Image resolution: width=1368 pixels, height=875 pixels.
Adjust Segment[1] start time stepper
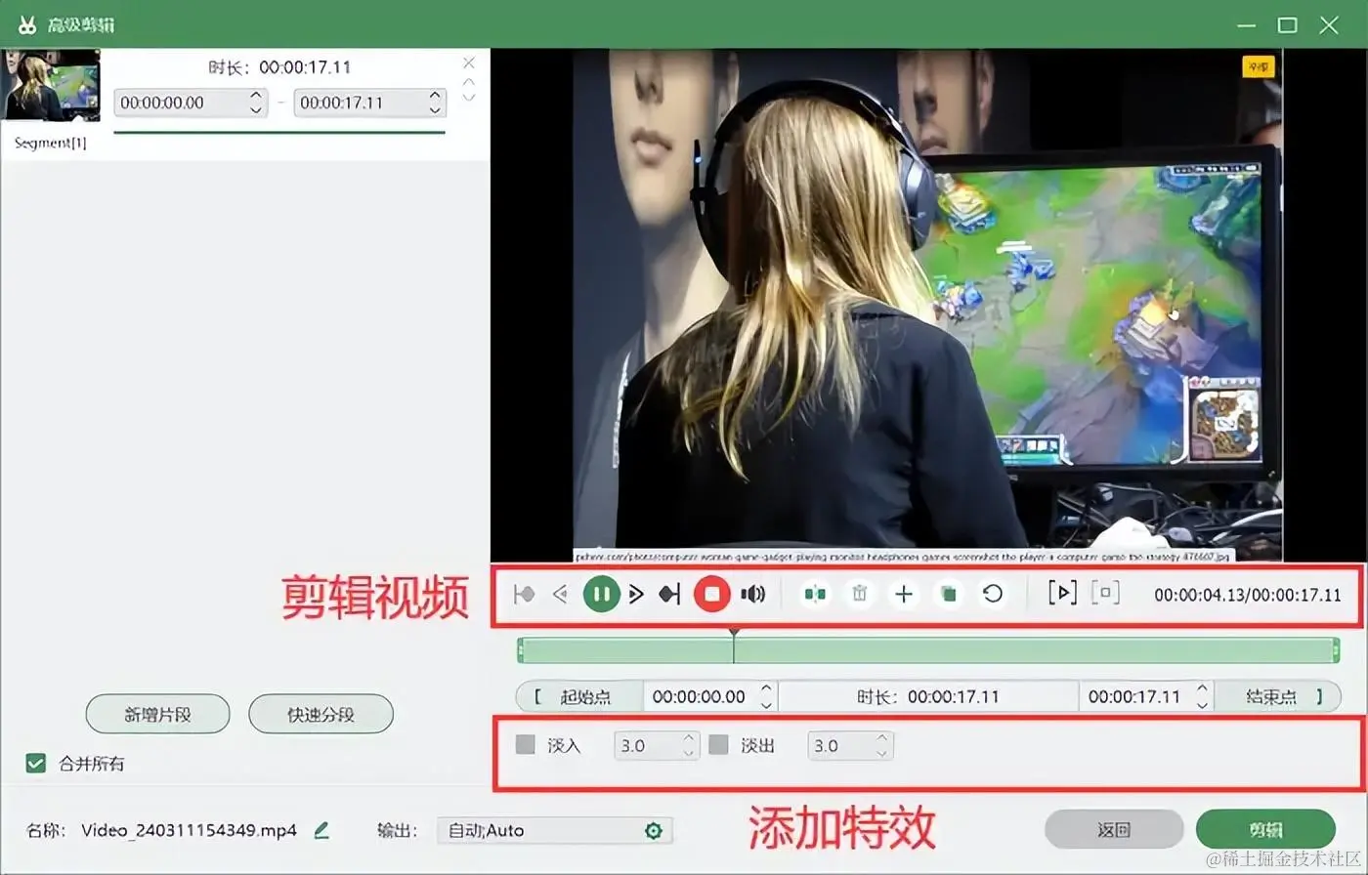(x=256, y=102)
